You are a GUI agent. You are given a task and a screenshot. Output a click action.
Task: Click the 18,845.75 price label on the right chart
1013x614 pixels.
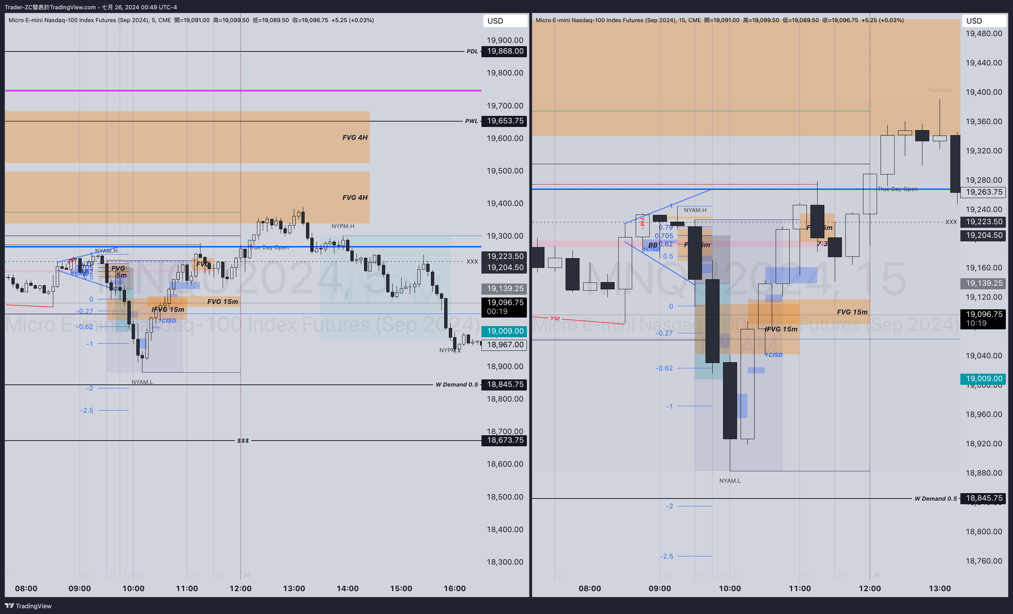coord(983,498)
